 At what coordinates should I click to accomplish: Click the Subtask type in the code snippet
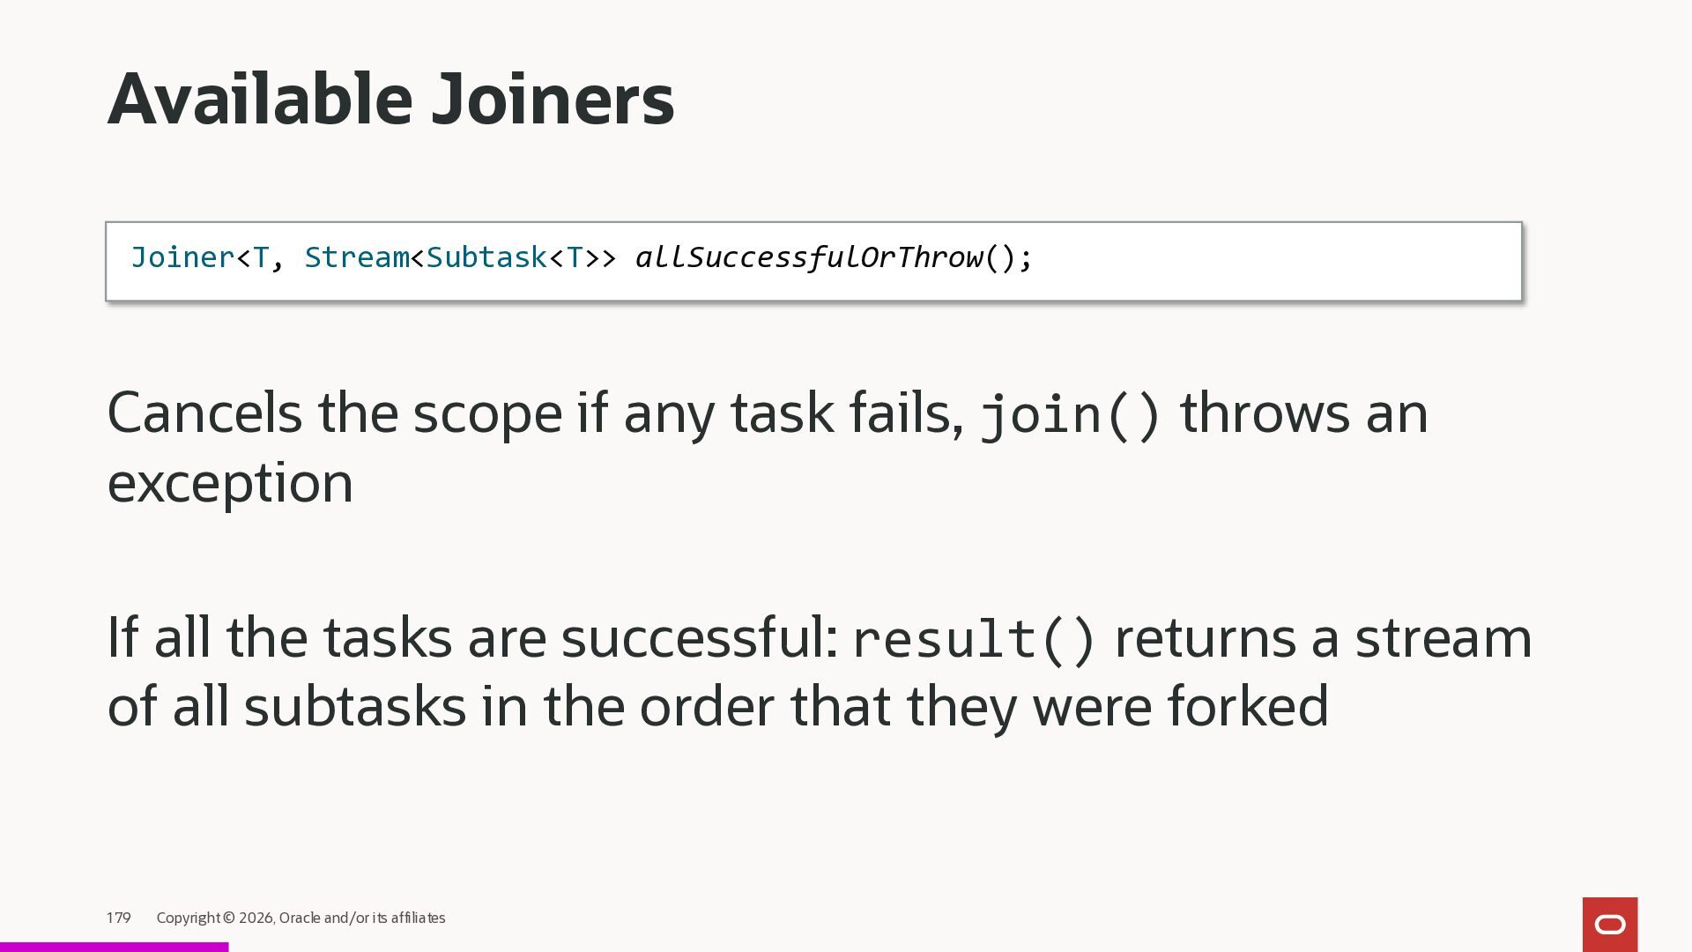pos(486,257)
